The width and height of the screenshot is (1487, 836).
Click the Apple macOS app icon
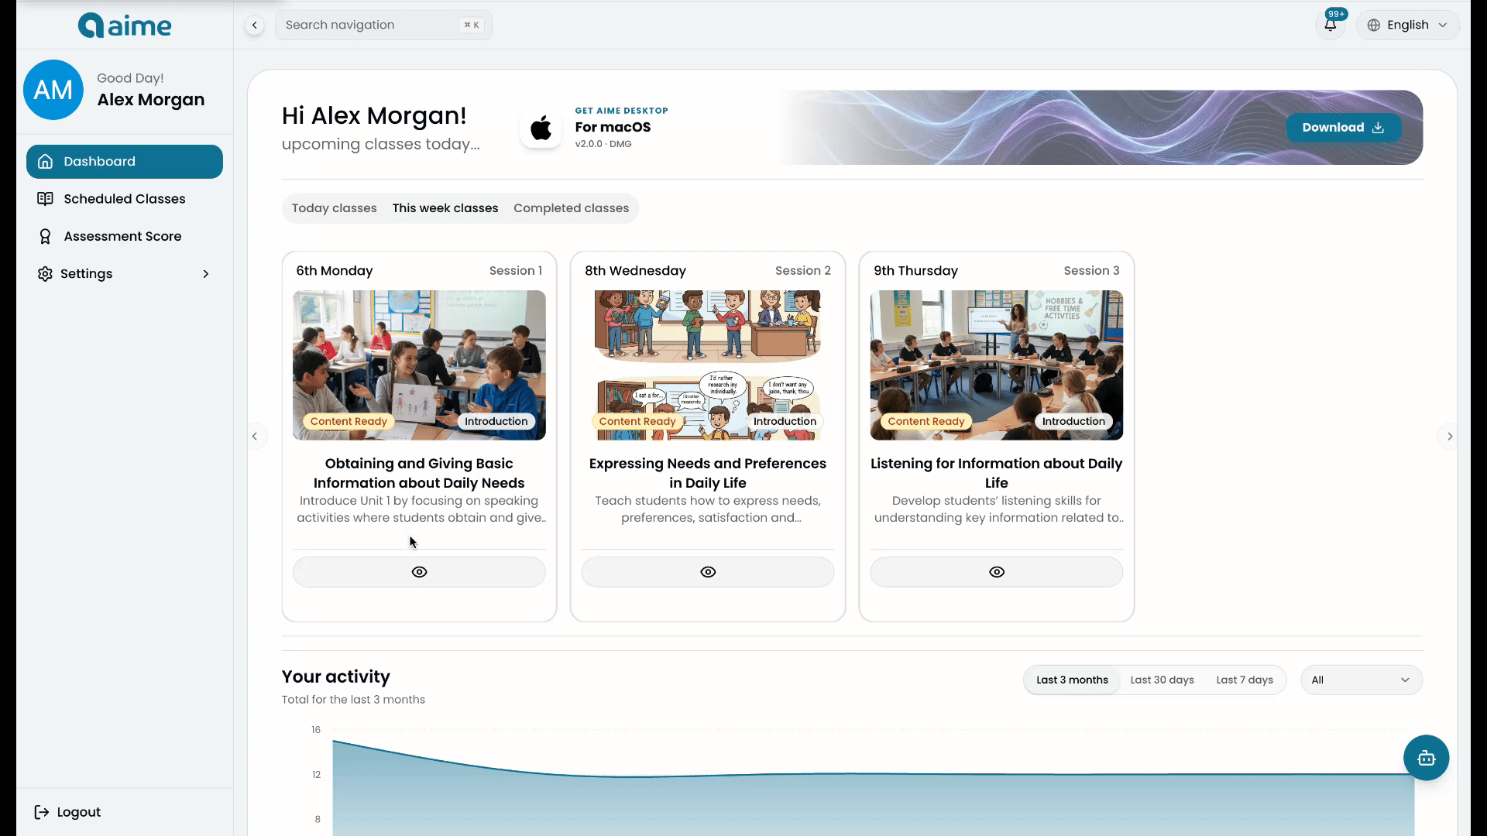point(541,128)
